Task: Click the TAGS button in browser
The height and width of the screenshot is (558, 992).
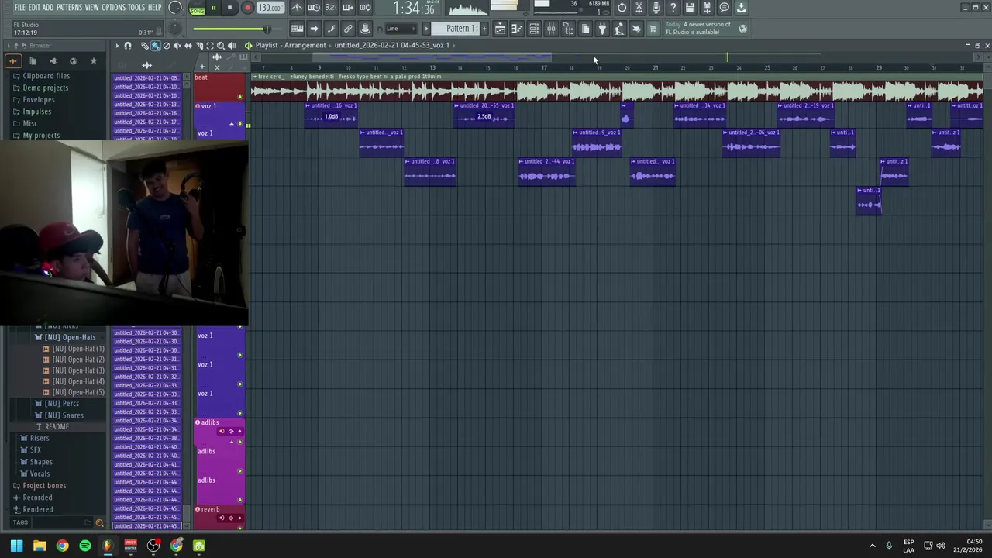Action: (x=20, y=522)
